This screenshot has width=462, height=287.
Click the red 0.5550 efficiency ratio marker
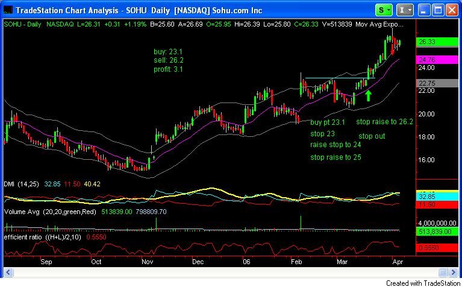(x=437, y=248)
